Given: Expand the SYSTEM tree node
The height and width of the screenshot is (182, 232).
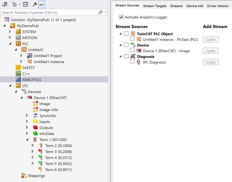Looking at the screenshot, I should (10, 32).
